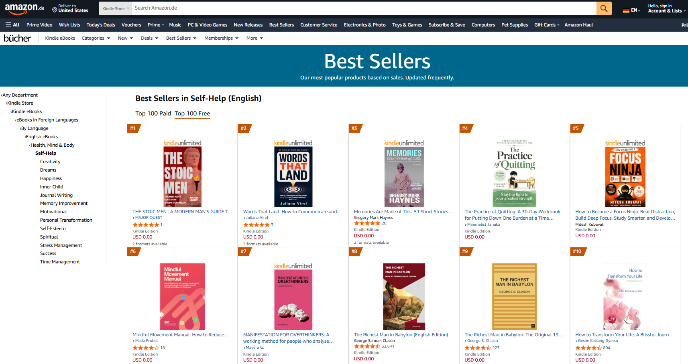Select Time Management subcategory

coord(60,262)
